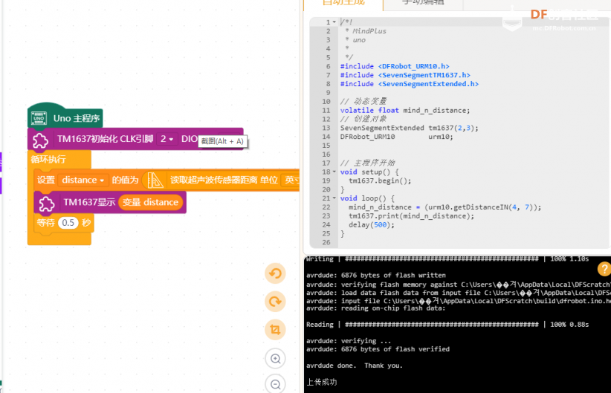Click 'delay(500);' code line
Image resolution: width=611 pixels, height=393 pixels.
(372, 225)
